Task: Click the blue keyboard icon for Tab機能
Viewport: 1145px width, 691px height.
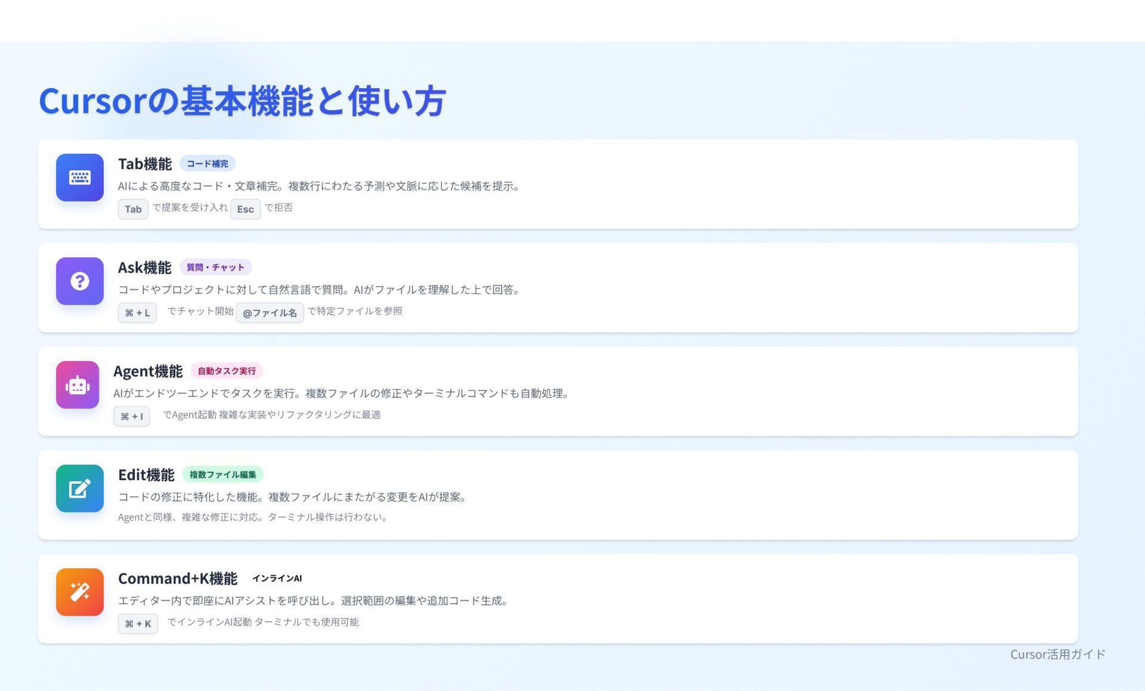Action: [80, 178]
